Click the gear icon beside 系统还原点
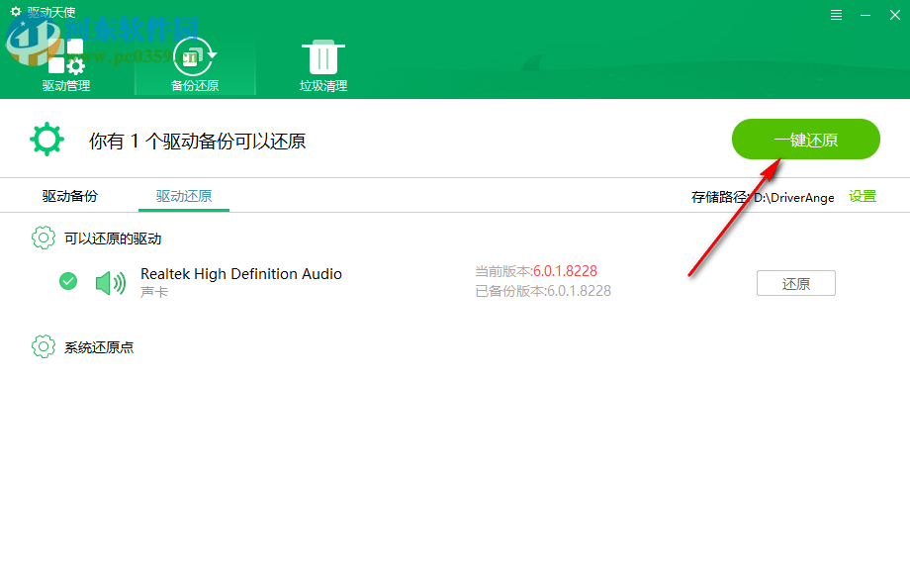 [x=43, y=346]
